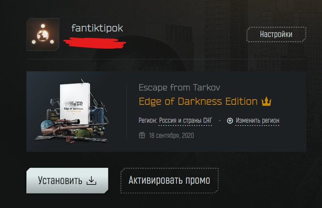The width and height of the screenshot is (322, 208).
Task: Click the Установить install button label
Action: 60,181
